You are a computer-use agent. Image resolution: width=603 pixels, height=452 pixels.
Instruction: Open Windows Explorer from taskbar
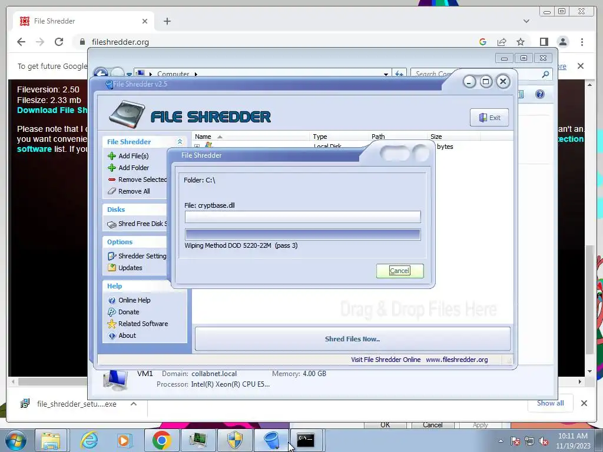tap(51, 440)
